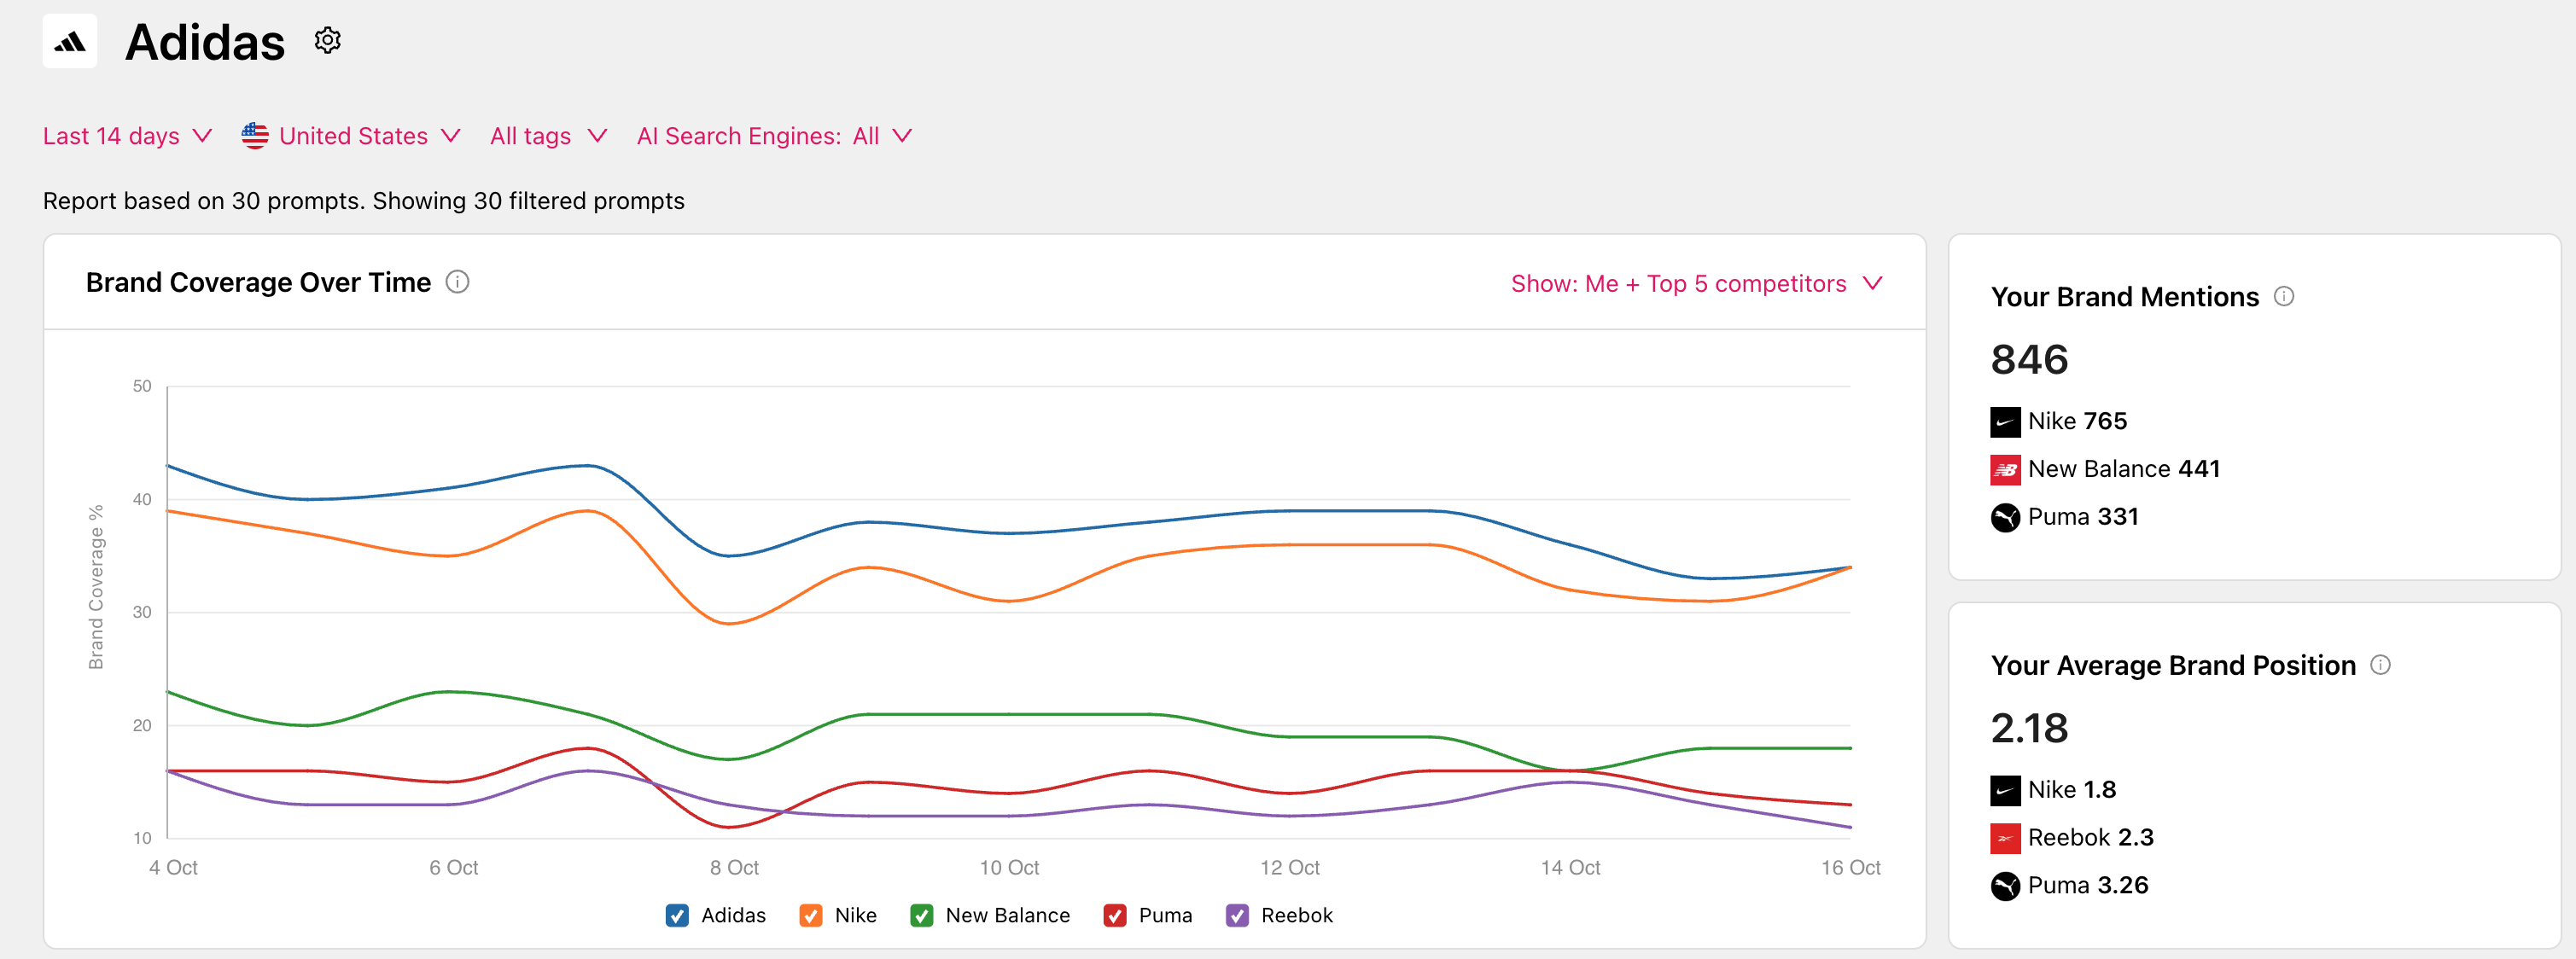Open the All tags filter dropdown
The height and width of the screenshot is (959, 2576).
click(548, 136)
